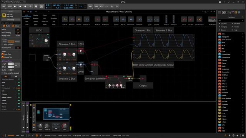Click the Pitch knob on the device panel
The height and width of the screenshot is (138, 246).
(40, 126)
